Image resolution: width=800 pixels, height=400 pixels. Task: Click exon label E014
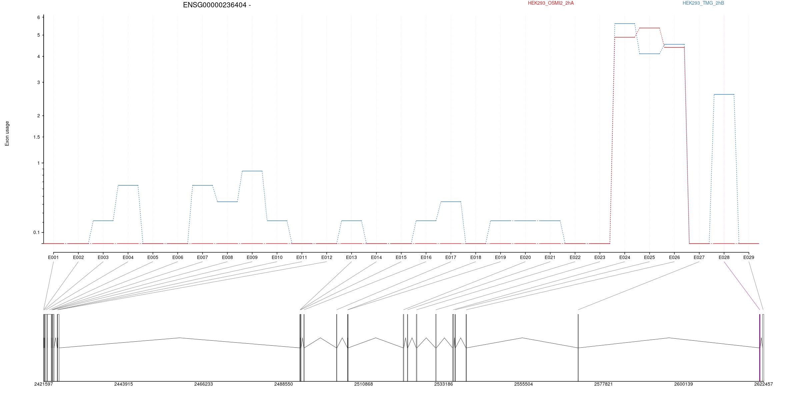point(376,257)
